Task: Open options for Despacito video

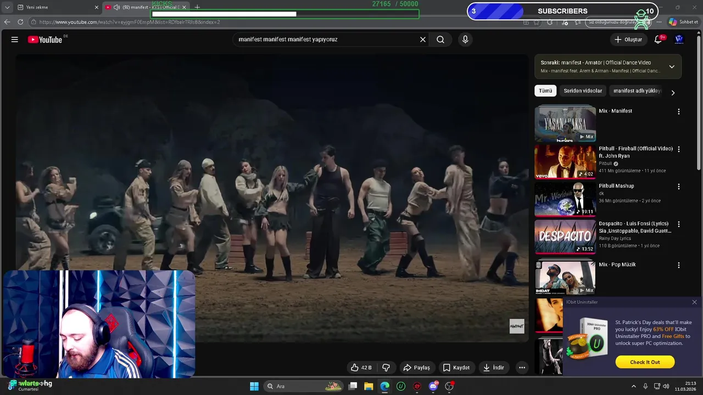Action: click(x=679, y=224)
